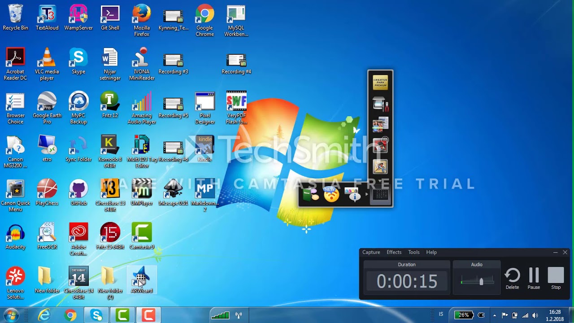Click the IS language indicator
Image resolution: width=574 pixels, height=323 pixels.
[x=441, y=314]
